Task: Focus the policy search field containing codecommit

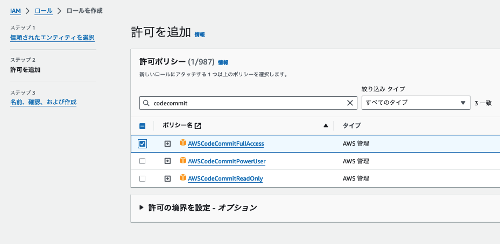Action: 248,103
